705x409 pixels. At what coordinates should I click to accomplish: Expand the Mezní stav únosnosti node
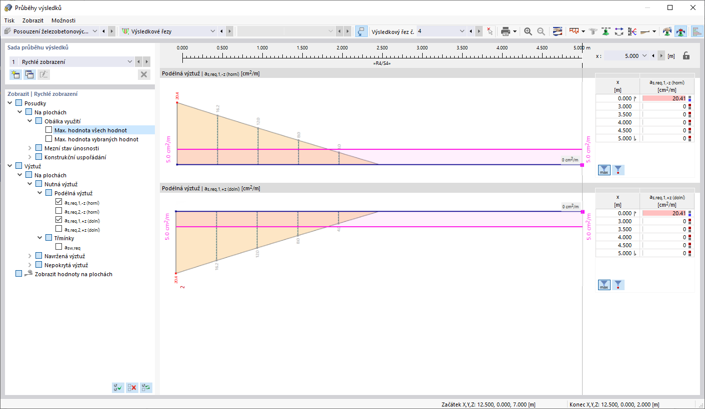tap(29, 148)
